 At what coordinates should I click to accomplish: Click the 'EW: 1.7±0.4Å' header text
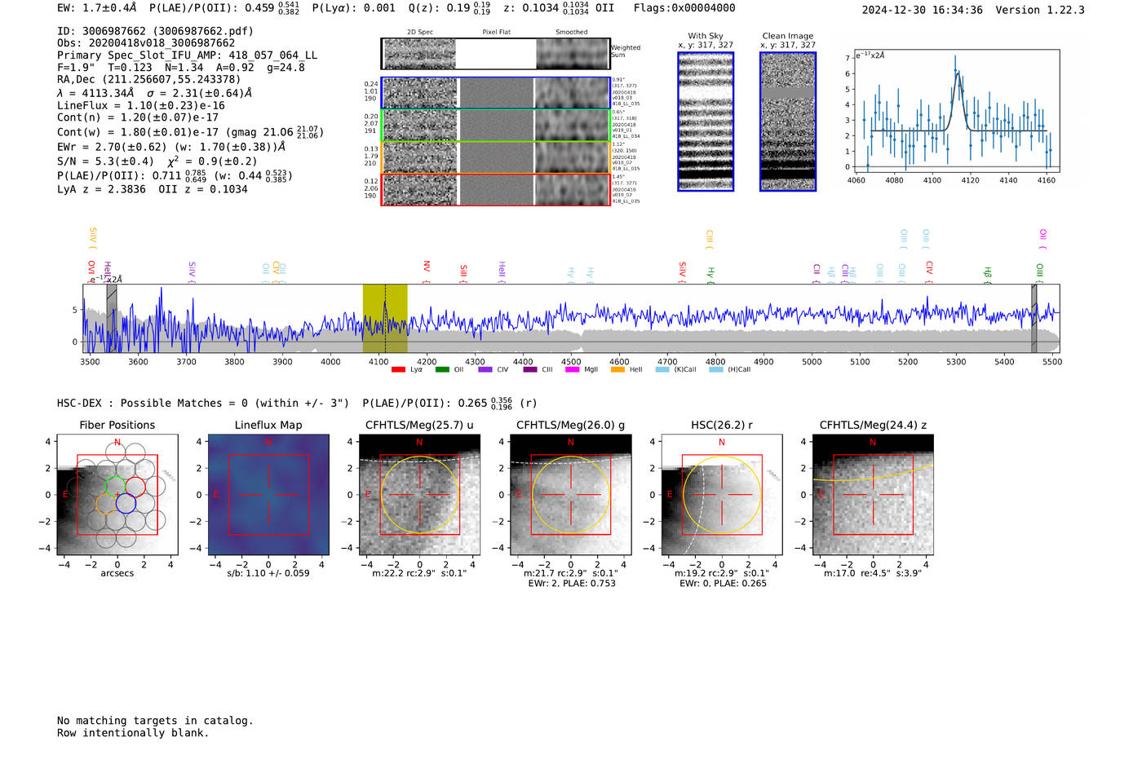97,8
